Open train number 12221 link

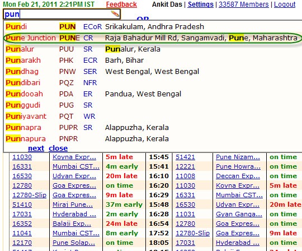pyautogui.click(x=185, y=166)
